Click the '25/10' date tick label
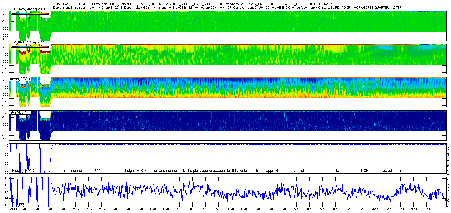Image resolution: width=451 pixels, height=213 pixels. pyautogui.click(x=349, y=209)
